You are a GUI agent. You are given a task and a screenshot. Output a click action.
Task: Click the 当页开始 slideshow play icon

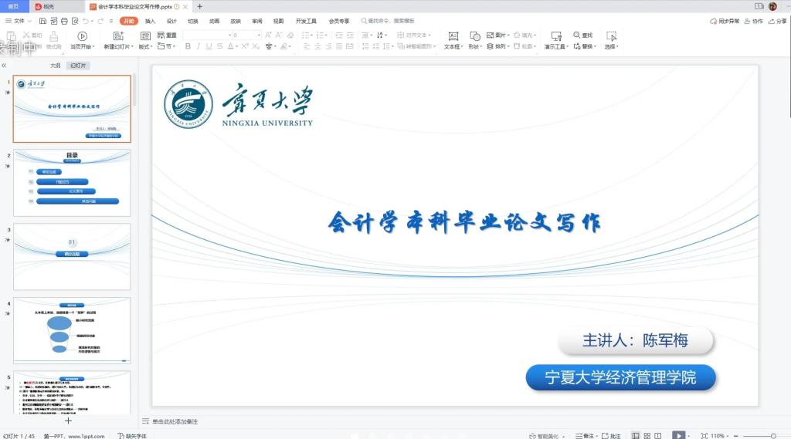[x=82, y=36]
